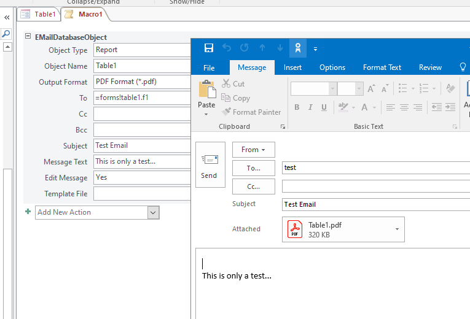Open Customize Quick Access Toolbar dropdown

tap(315, 49)
